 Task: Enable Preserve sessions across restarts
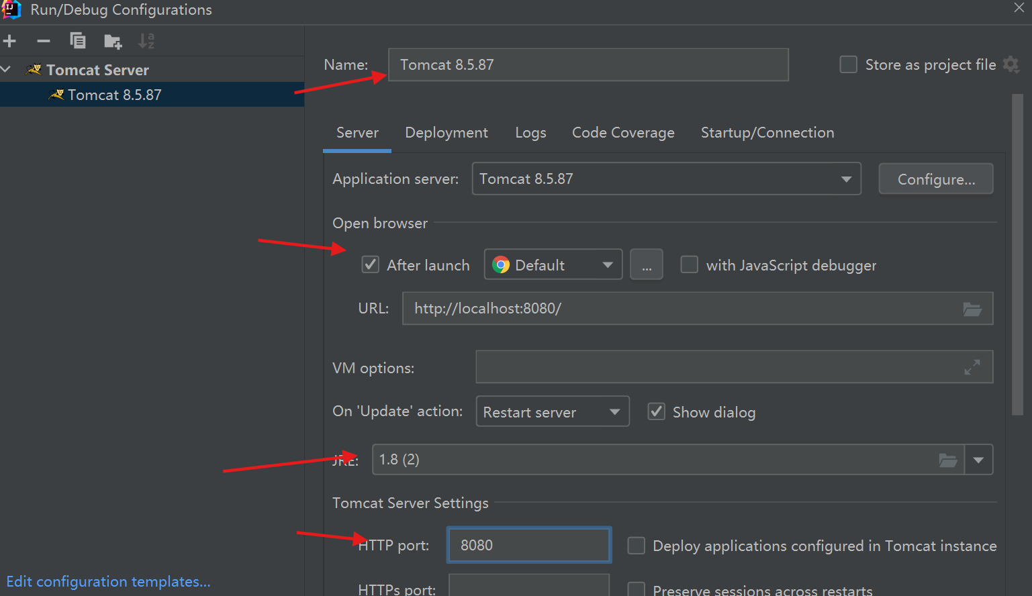click(637, 589)
